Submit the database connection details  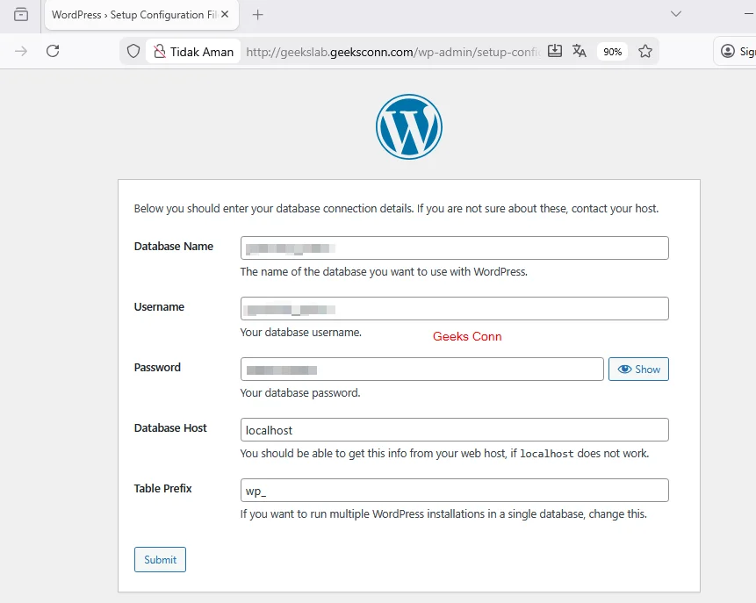160,559
